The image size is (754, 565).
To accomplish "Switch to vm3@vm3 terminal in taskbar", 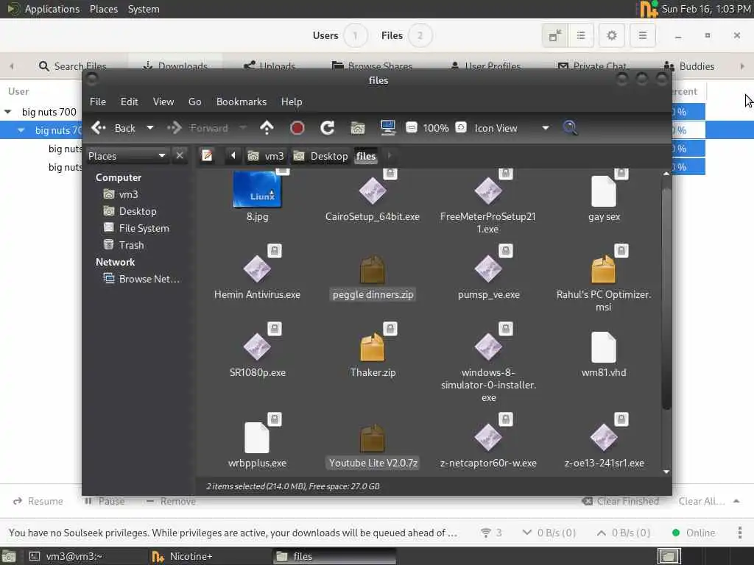I will [87, 556].
